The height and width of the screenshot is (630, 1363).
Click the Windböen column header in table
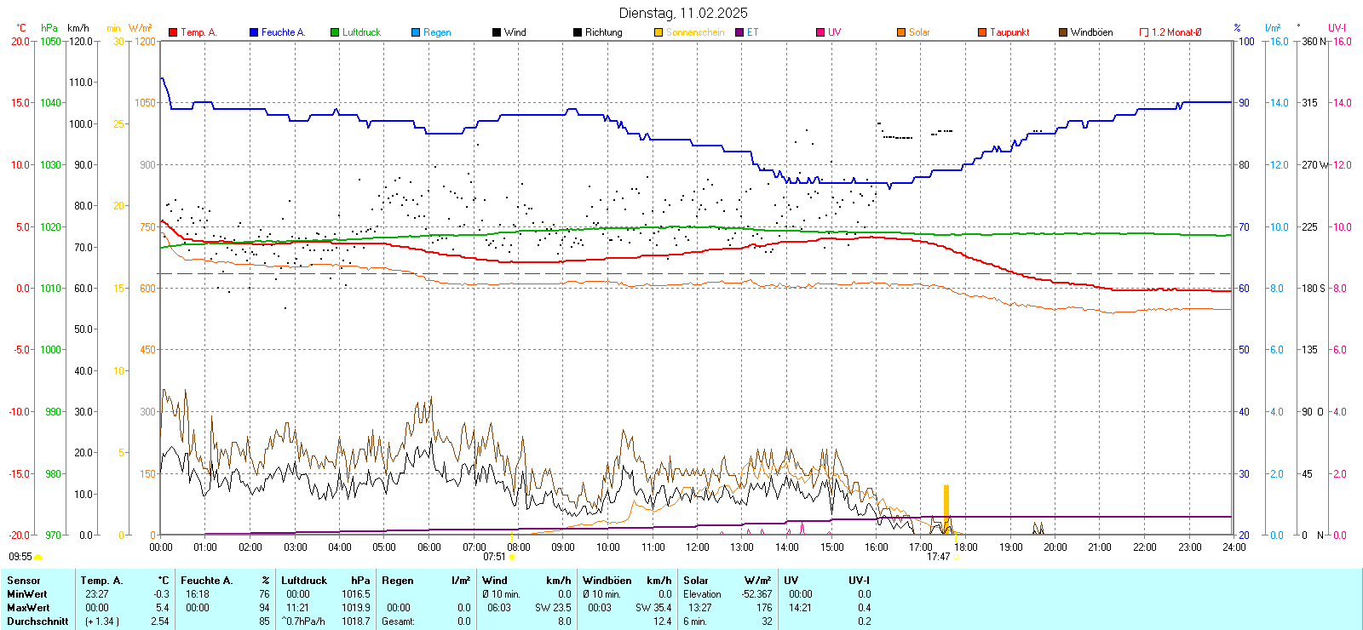[x=607, y=581]
